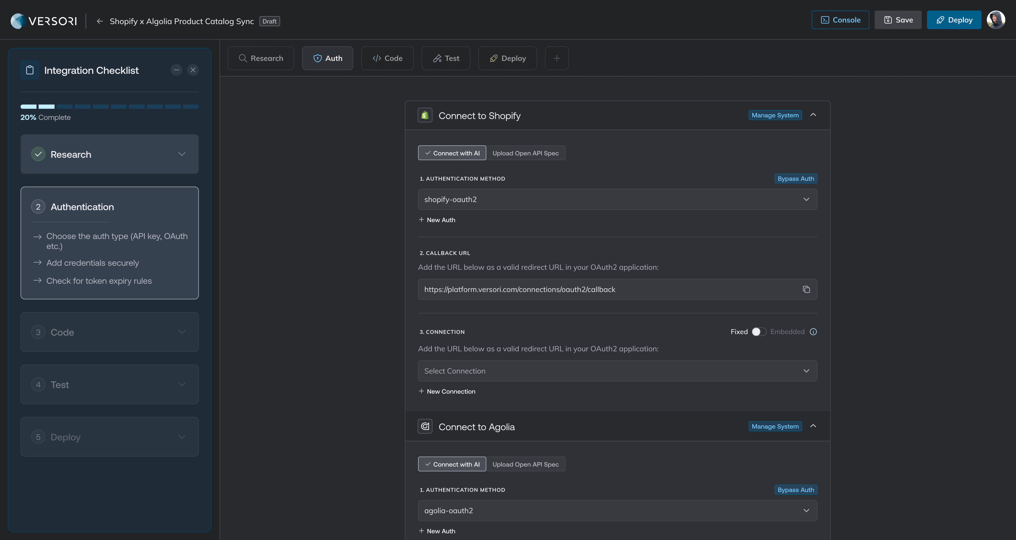
Task: Click the Authentication checklist card
Action: tap(110, 243)
